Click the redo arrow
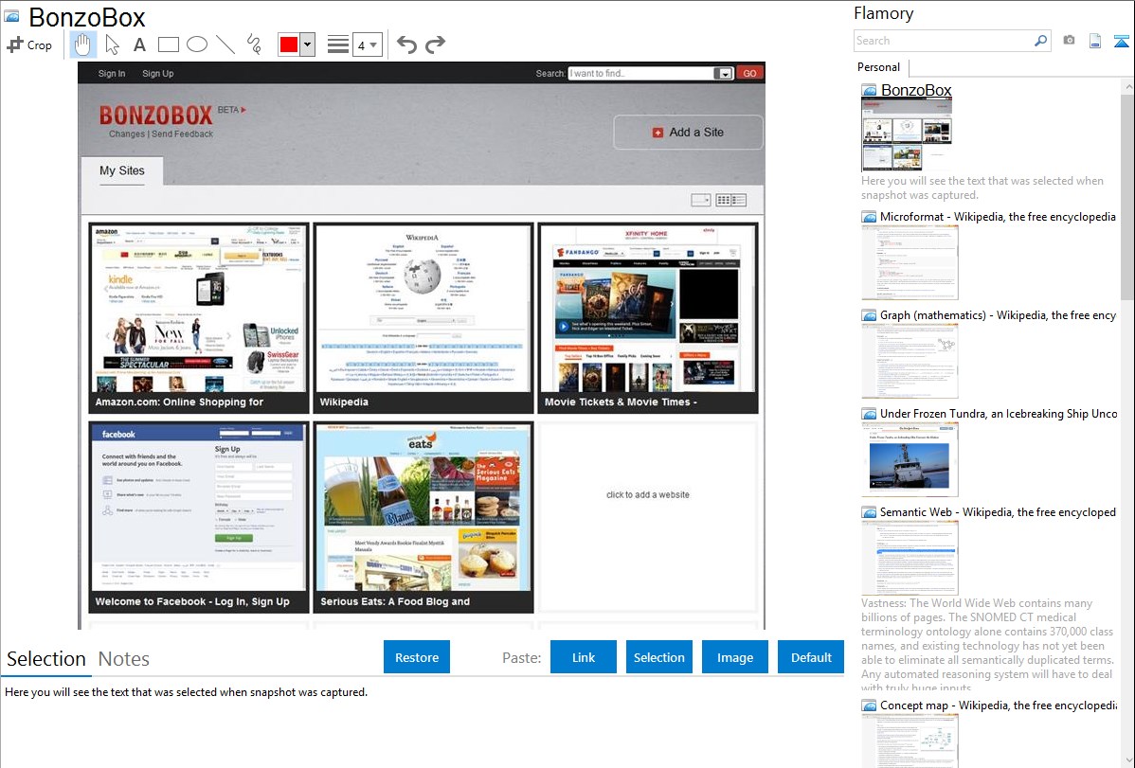The width and height of the screenshot is (1135, 768). [x=435, y=45]
